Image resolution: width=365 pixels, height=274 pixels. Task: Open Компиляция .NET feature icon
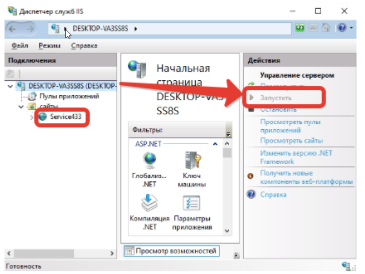pos(150,212)
